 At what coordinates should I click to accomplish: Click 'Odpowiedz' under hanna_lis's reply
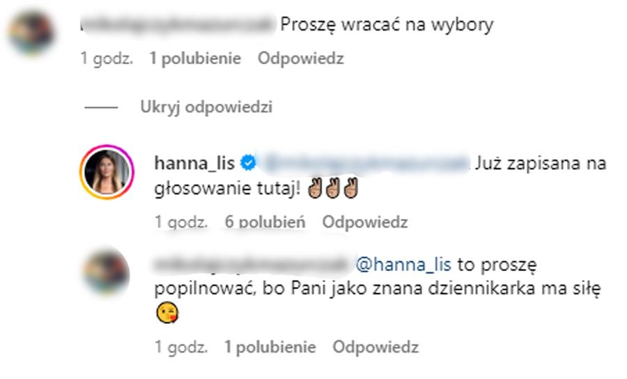point(365,222)
